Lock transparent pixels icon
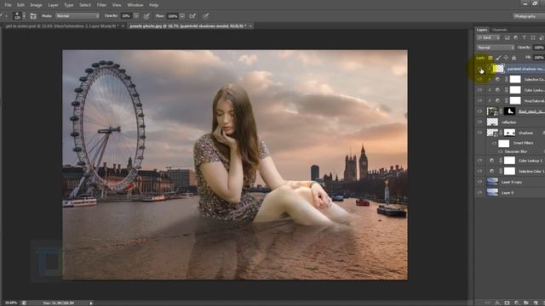The height and width of the screenshot is (306, 545). pos(490,58)
